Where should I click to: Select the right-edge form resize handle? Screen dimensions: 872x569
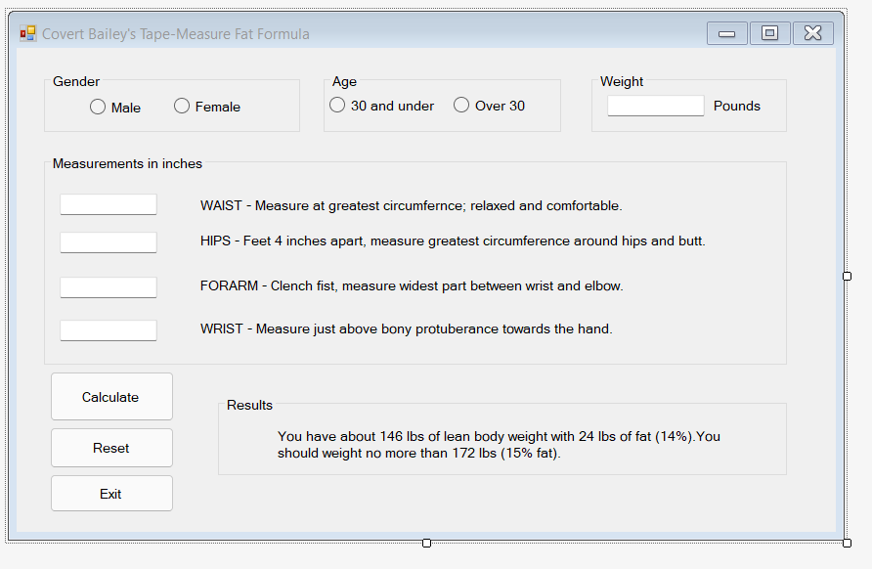847,276
